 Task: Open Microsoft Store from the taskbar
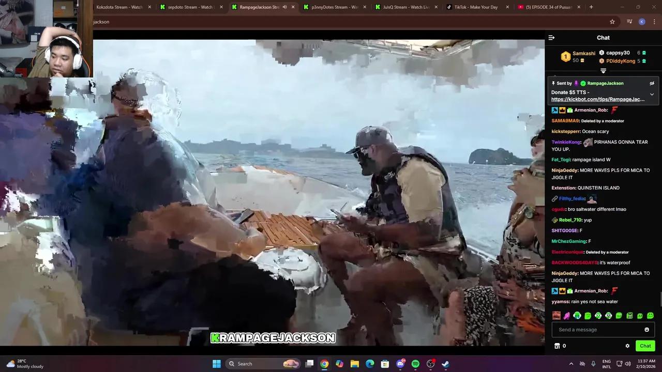coord(385,364)
